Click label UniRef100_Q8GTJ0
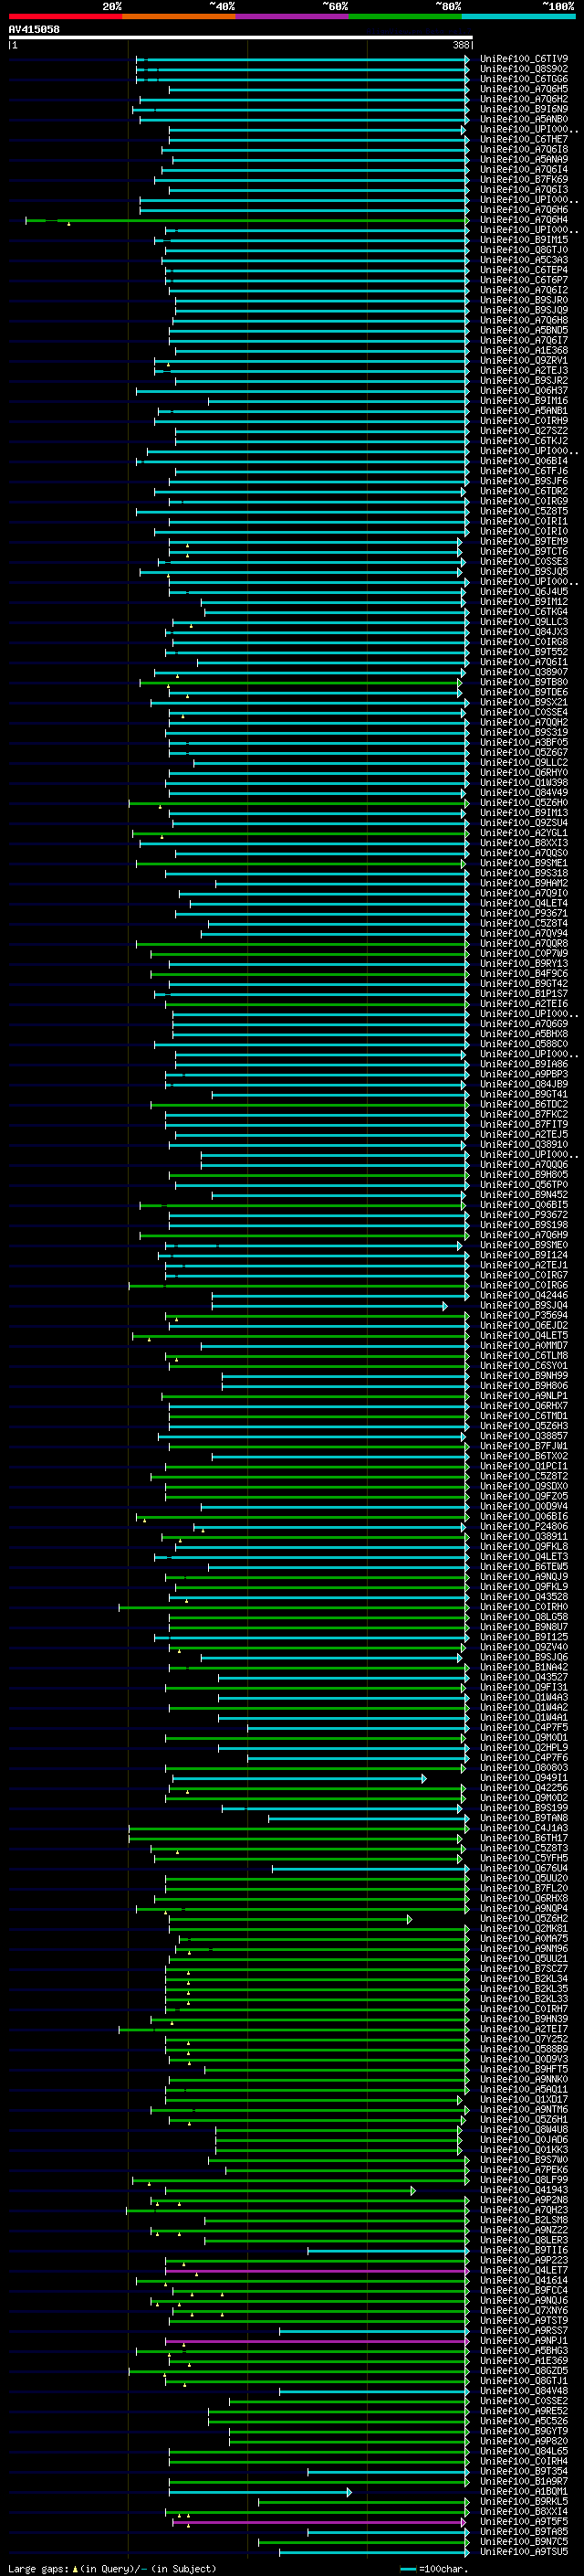The width and height of the screenshot is (584, 2576). point(524,250)
